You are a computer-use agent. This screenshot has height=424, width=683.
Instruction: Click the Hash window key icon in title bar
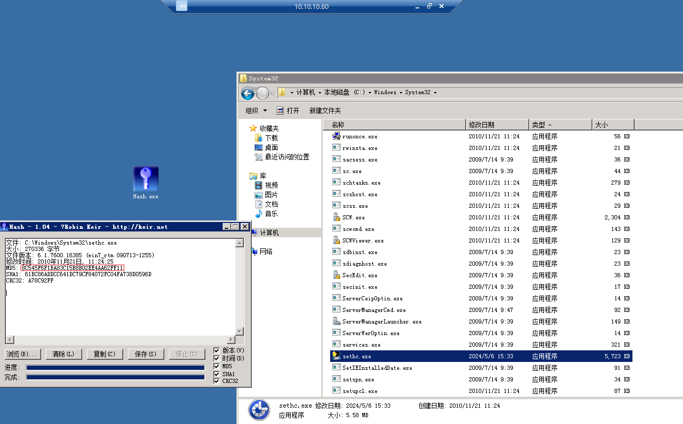(4, 227)
